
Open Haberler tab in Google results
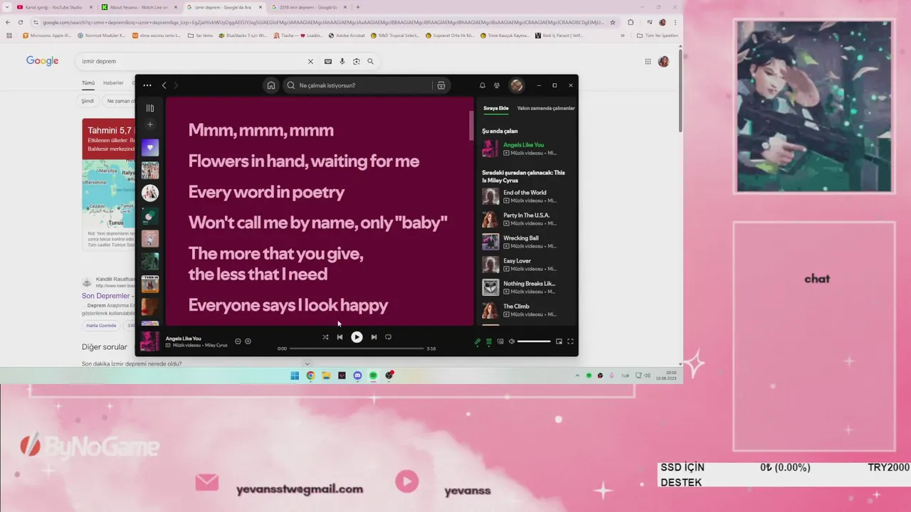(x=113, y=83)
